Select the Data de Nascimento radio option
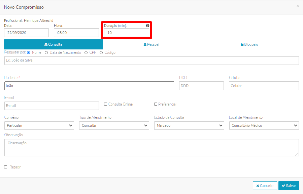 point(46,53)
